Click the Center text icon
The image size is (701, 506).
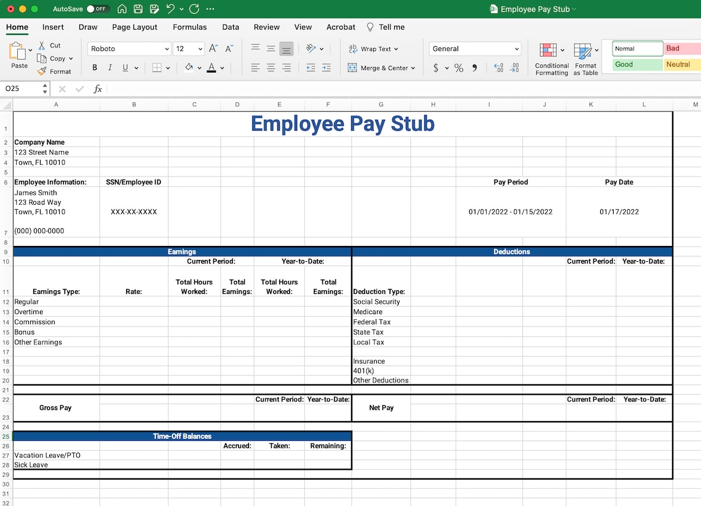(271, 68)
